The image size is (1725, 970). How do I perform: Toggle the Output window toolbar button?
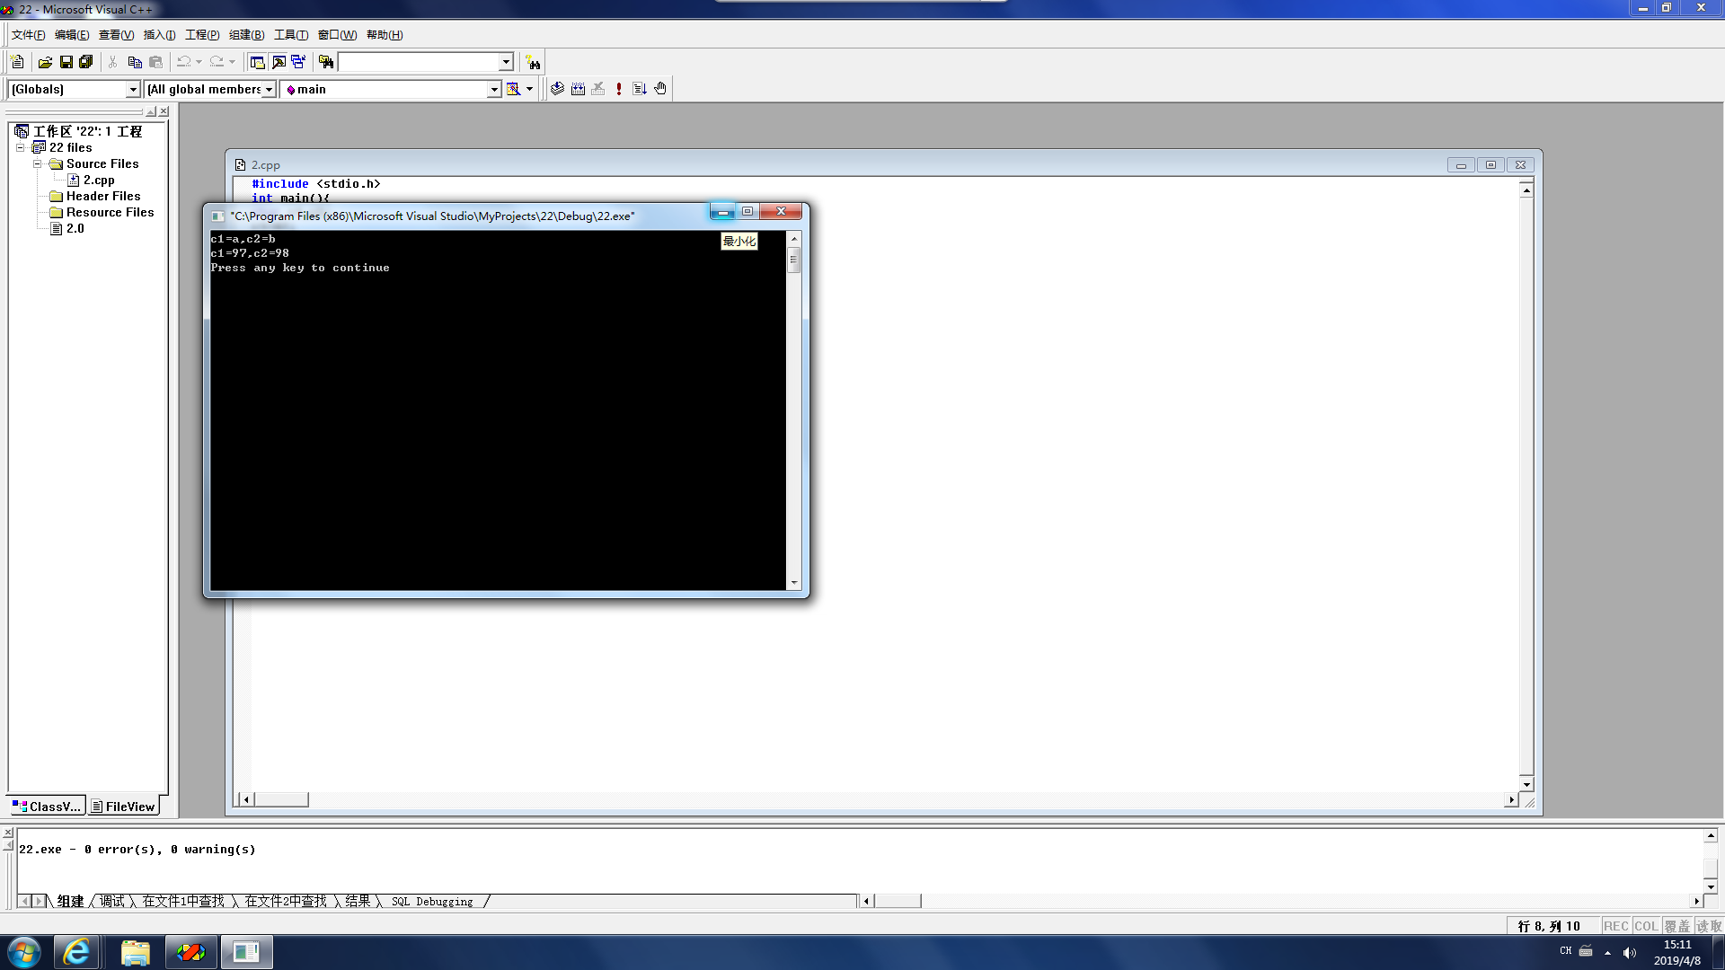279,62
